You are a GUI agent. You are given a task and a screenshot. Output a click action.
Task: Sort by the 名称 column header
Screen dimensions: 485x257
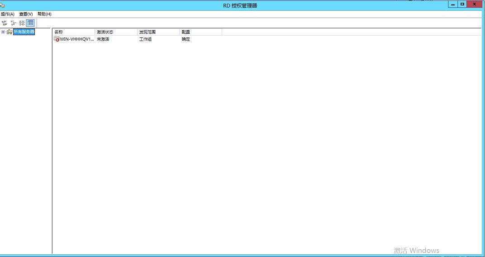point(74,32)
